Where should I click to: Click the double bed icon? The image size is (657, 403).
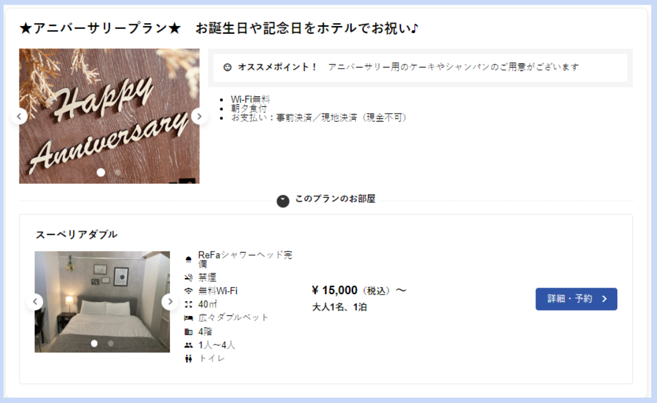pos(188,318)
